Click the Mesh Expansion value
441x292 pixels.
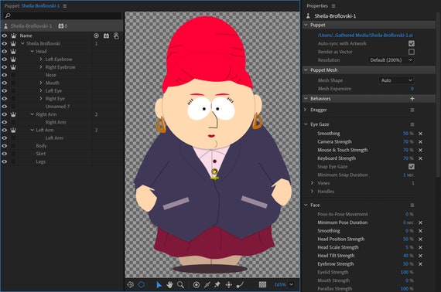coord(412,89)
